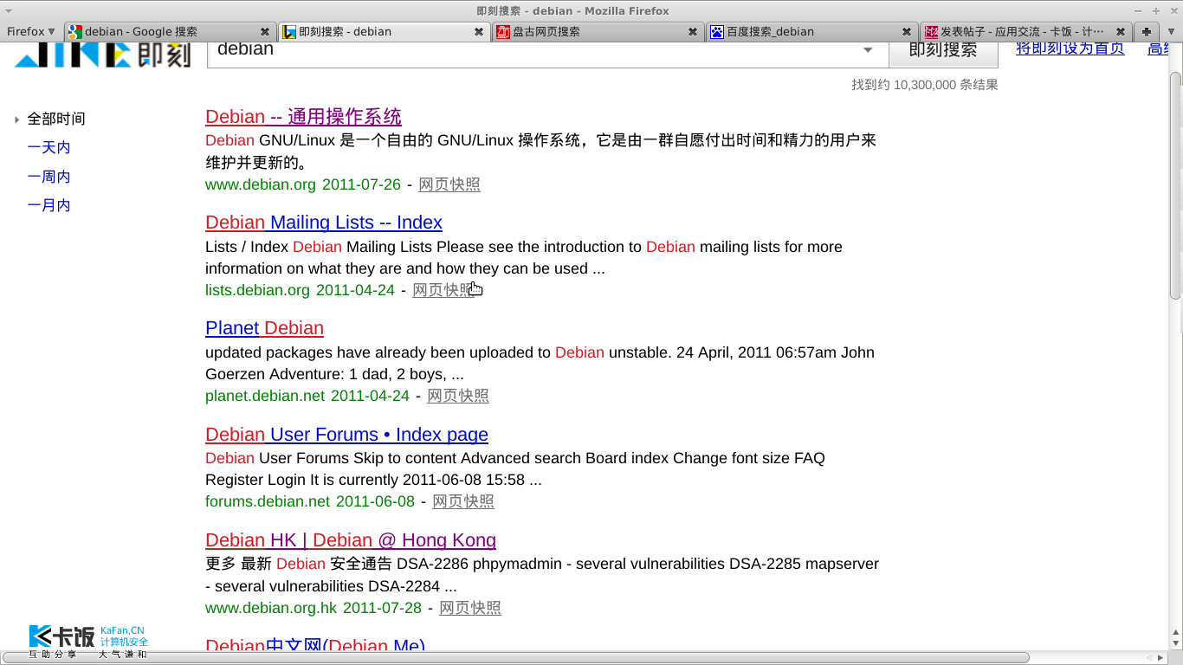
Task: Open the list all tabs dropdown arrow
Action: click(x=1171, y=31)
